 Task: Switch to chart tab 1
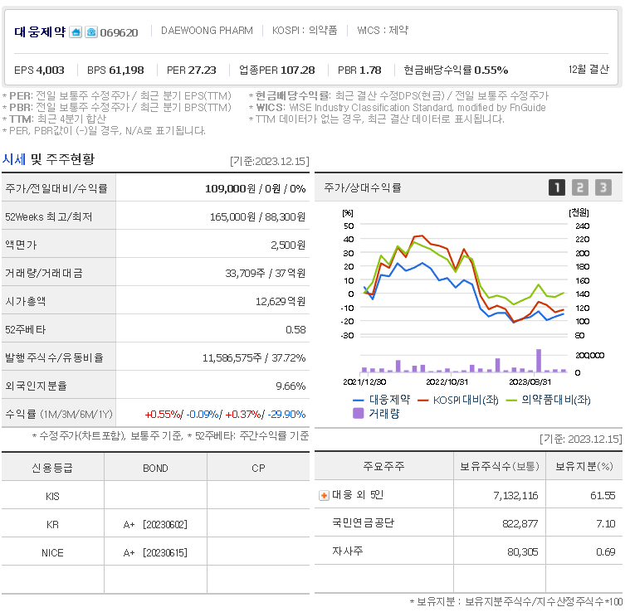click(x=556, y=187)
